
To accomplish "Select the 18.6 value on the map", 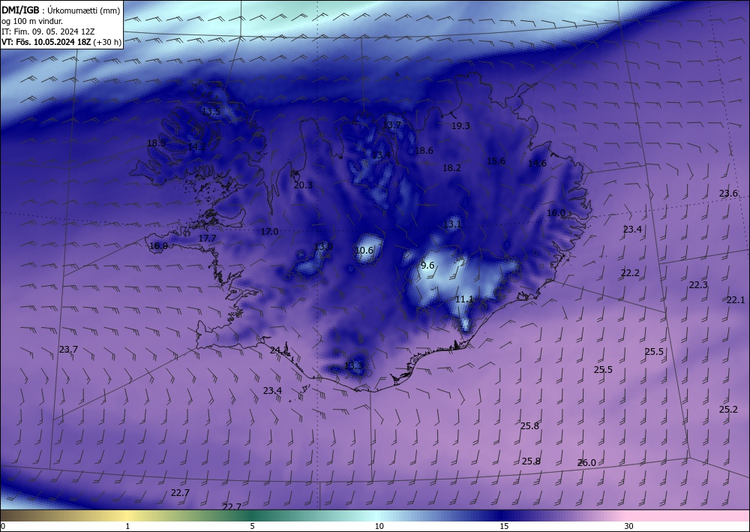I will tap(424, 150).
